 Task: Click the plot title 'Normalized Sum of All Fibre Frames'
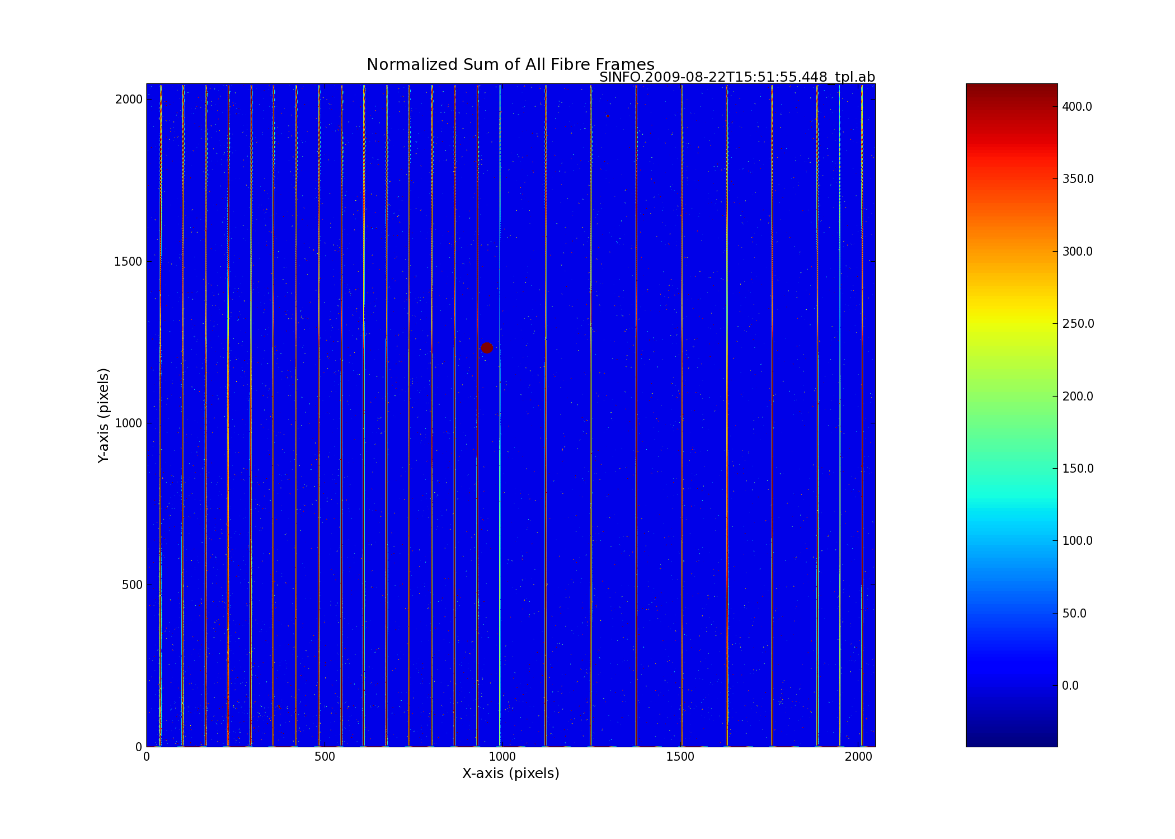click(510, 65)
